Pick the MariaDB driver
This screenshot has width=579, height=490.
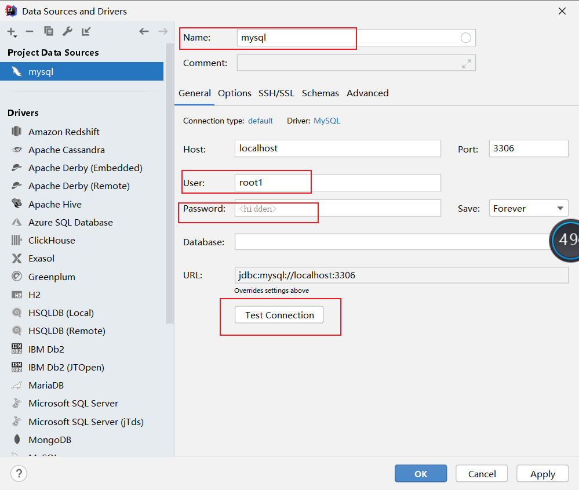point(46,385)
